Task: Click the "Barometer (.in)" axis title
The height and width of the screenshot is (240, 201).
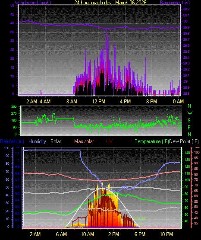Action: point(175,3)
